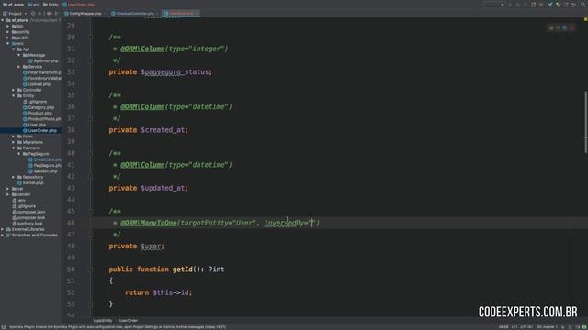Open the search everywhere magnifier icon
Viewport: 588px width, 330px height.
[x=583, y=5]
